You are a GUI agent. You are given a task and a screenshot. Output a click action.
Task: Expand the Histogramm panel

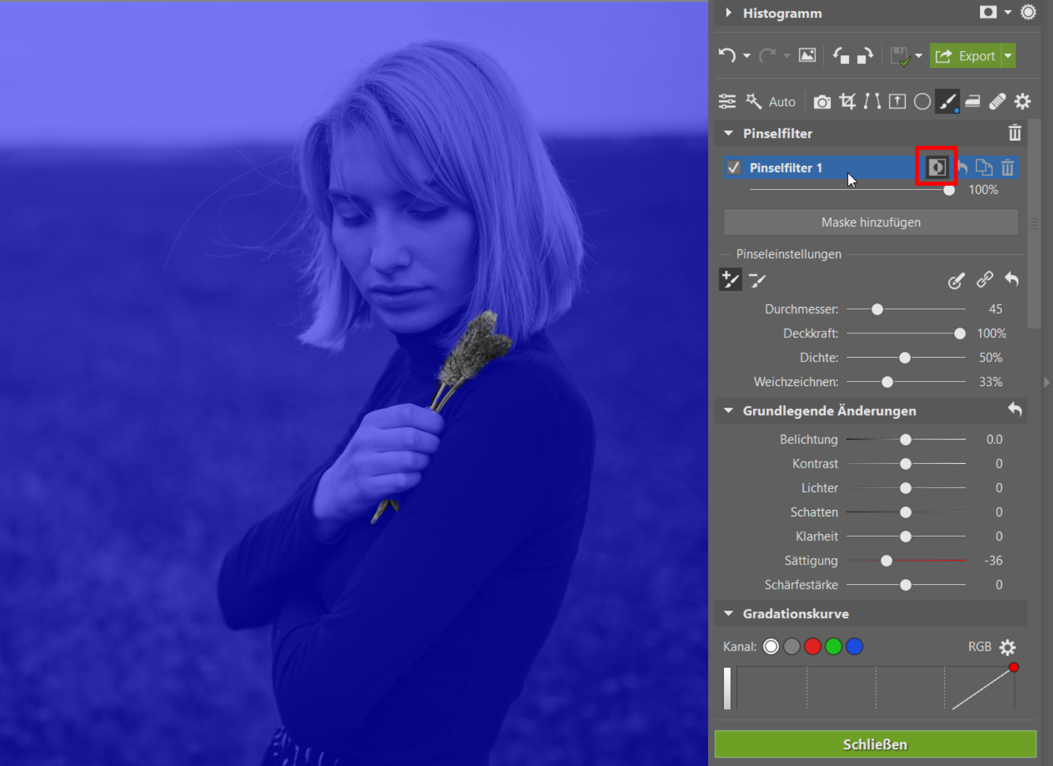coord(728,13)
